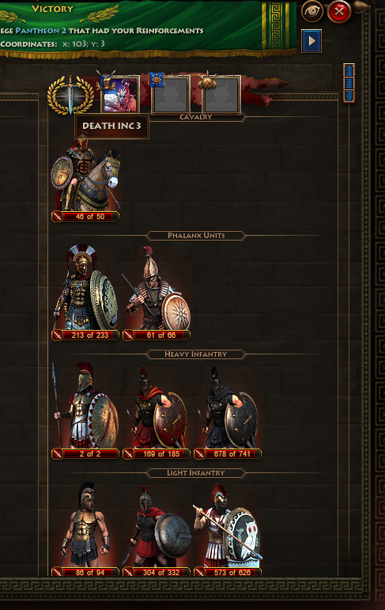Close the battle report with red X
The image size is (385, 610).
pos(339,12)
